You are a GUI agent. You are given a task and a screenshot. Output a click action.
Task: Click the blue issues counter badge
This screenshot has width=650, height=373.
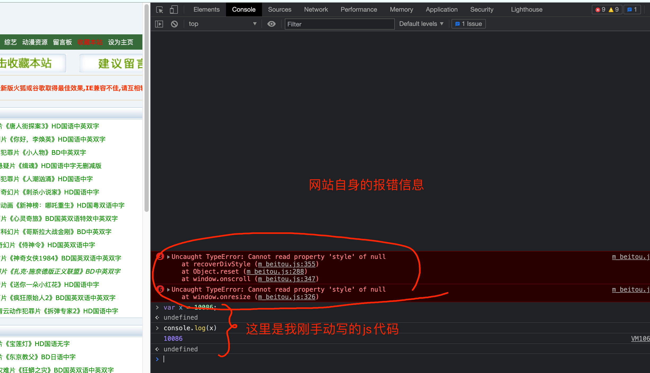(632, 10)
